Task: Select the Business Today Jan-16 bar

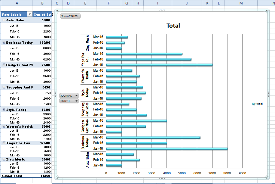Action: point(166,149)
